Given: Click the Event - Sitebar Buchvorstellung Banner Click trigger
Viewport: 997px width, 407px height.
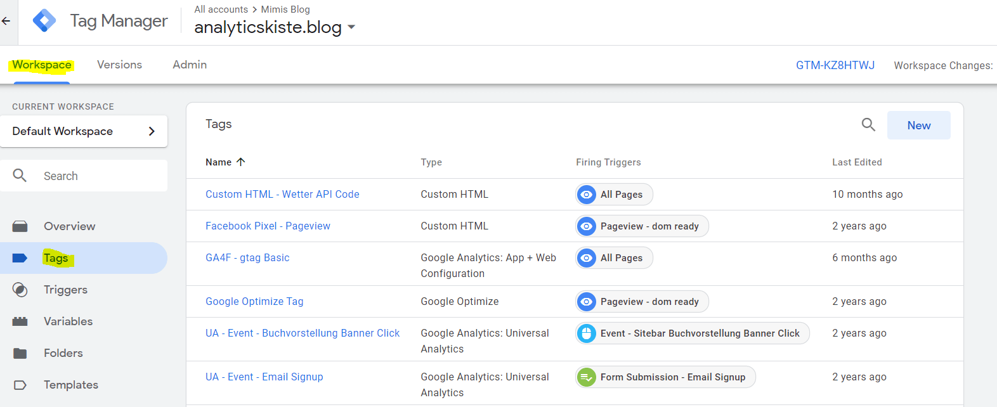Looking at the screenshot, I should [x=692, y=333].
